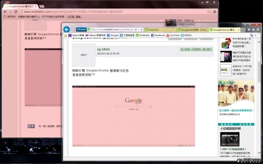The height and width of the screenshot is (164, 263).
Task: Click the tjc1859 avatar placeholder in IE
Action: 84,55
